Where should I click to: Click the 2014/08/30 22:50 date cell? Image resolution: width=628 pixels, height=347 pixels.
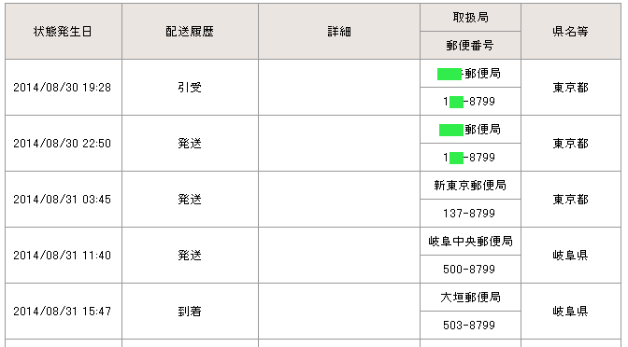pos(64,143)
